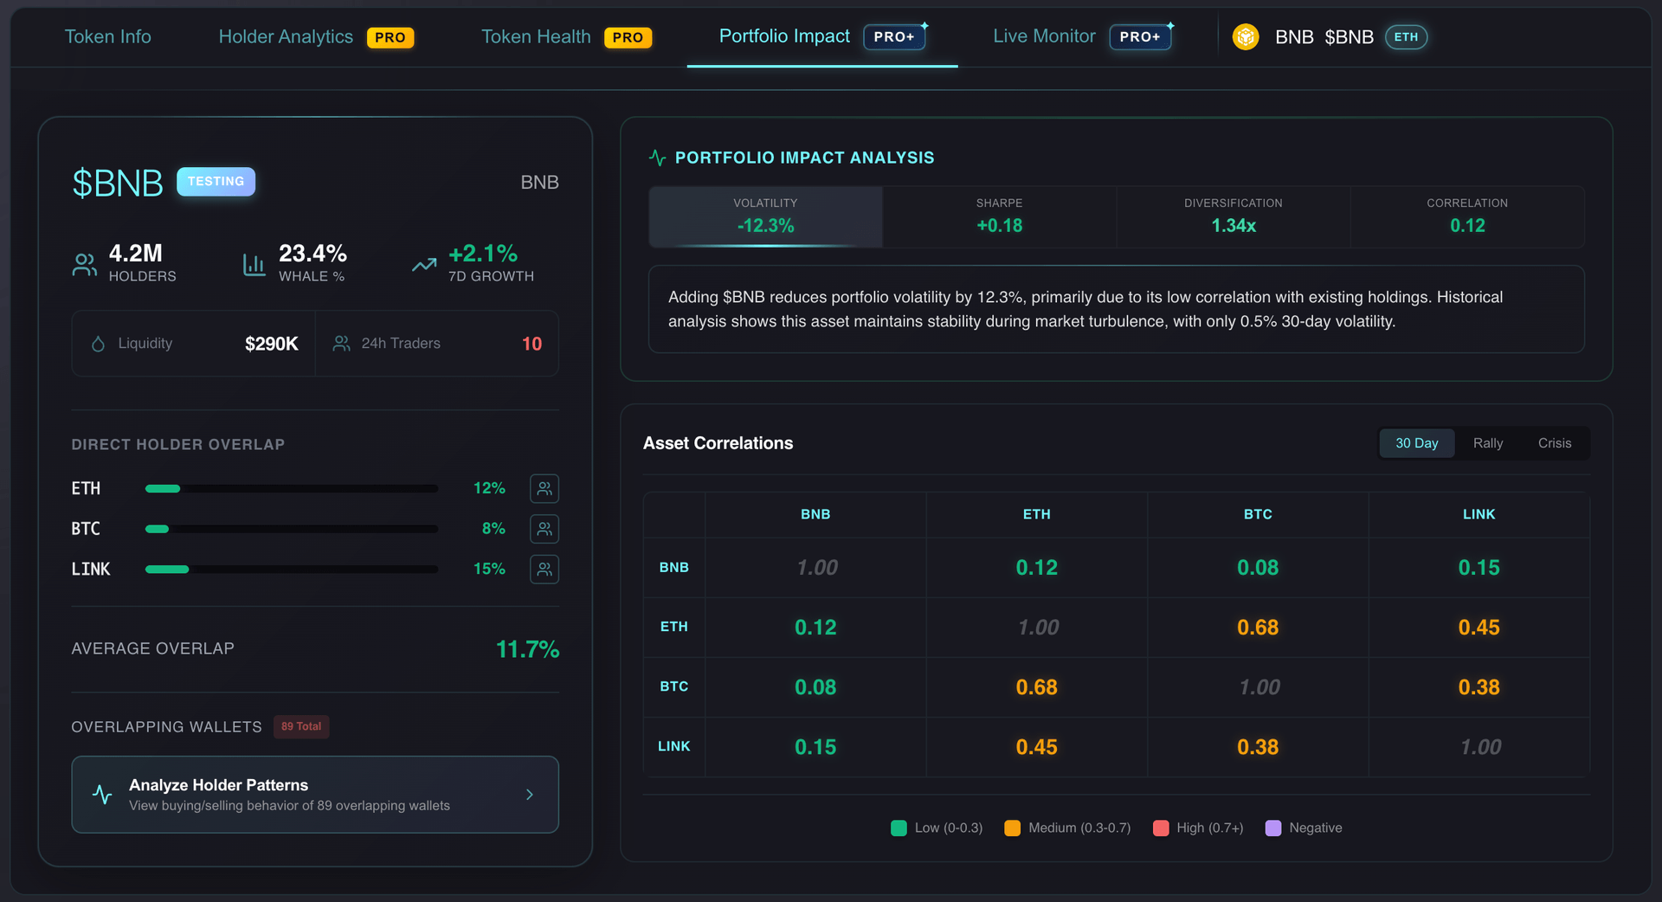
Task: Click the holders people icon beside 4.2M
Action: click(85, 264)
